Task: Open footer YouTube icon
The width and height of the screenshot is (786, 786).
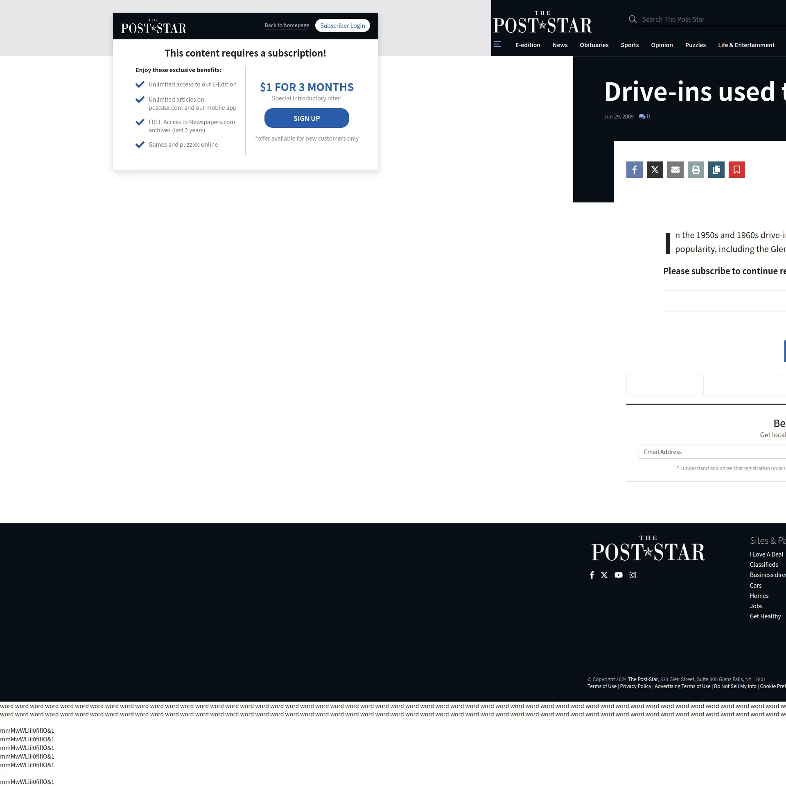Action: coord(618,575)
